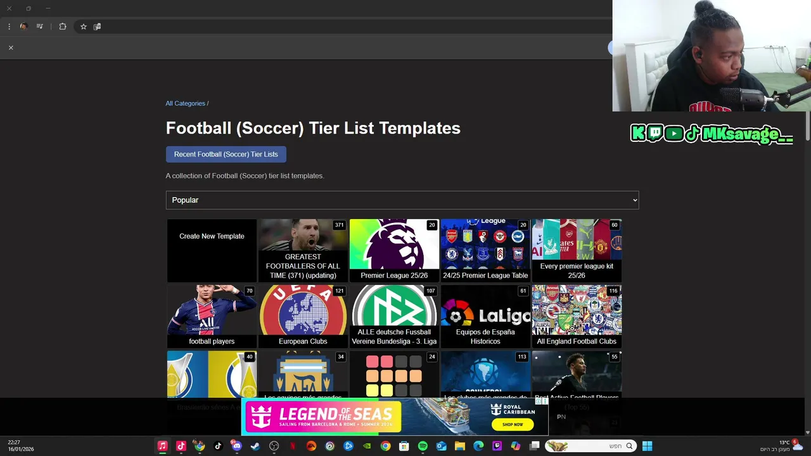Open Greatest Footballers of All Time template

pos(303,251)
